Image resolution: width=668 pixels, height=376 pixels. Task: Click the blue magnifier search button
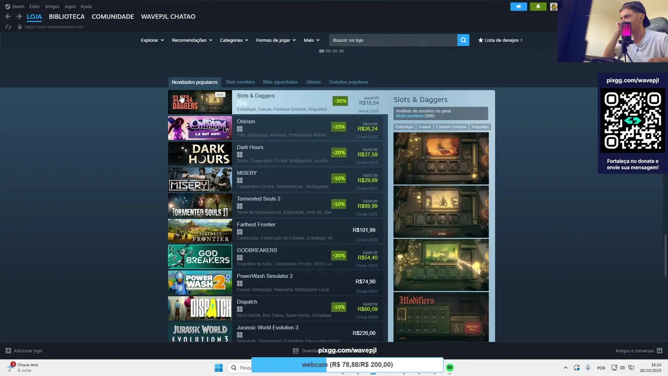pos(463,40)
